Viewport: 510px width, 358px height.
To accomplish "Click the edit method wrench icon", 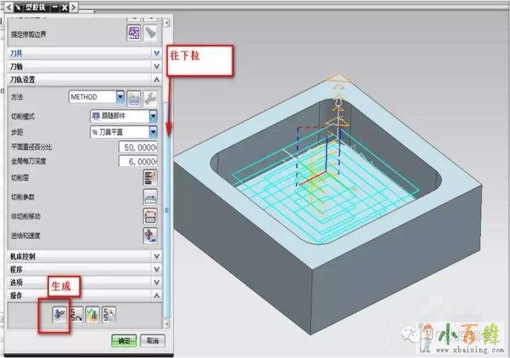I will click(150, 97).
